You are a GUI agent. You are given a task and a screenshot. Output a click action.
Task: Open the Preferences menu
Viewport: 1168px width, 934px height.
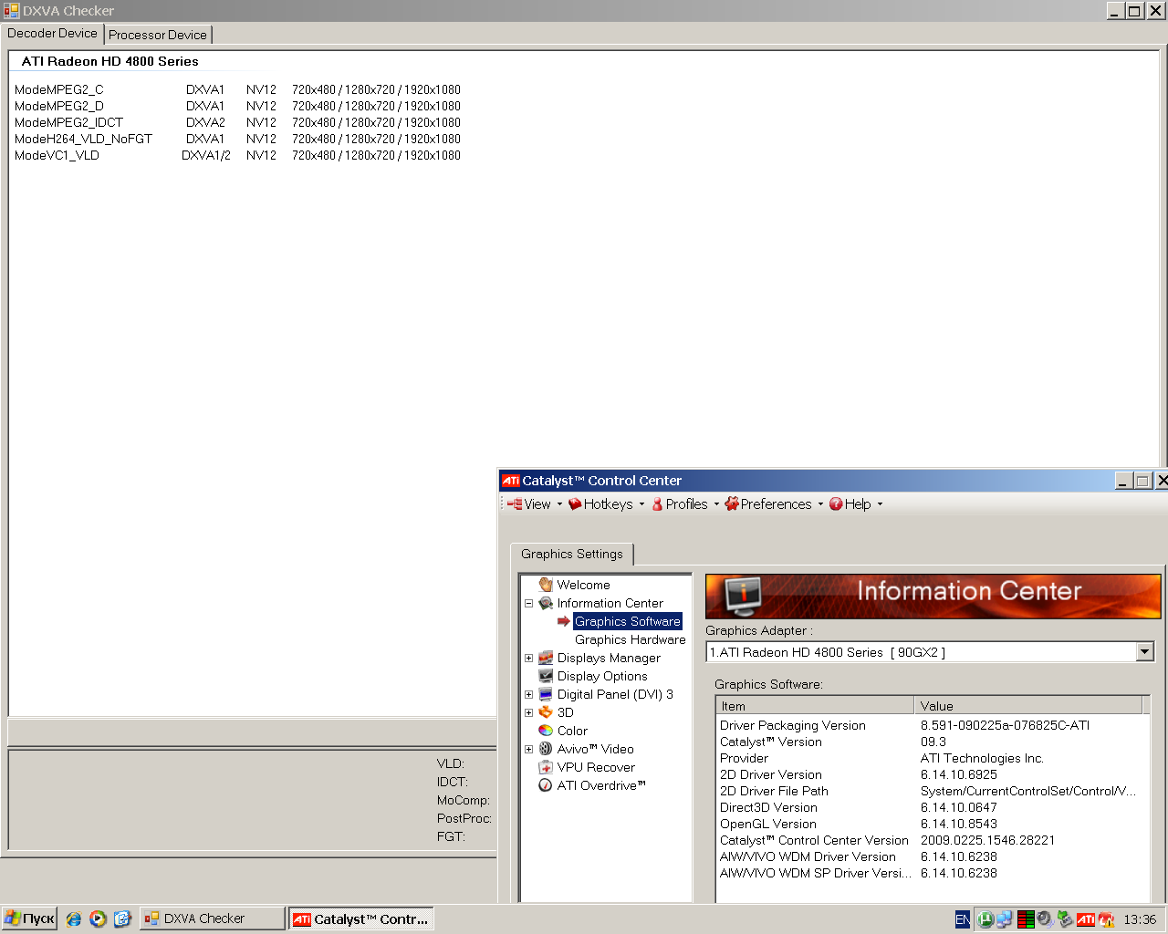(775, 504)
